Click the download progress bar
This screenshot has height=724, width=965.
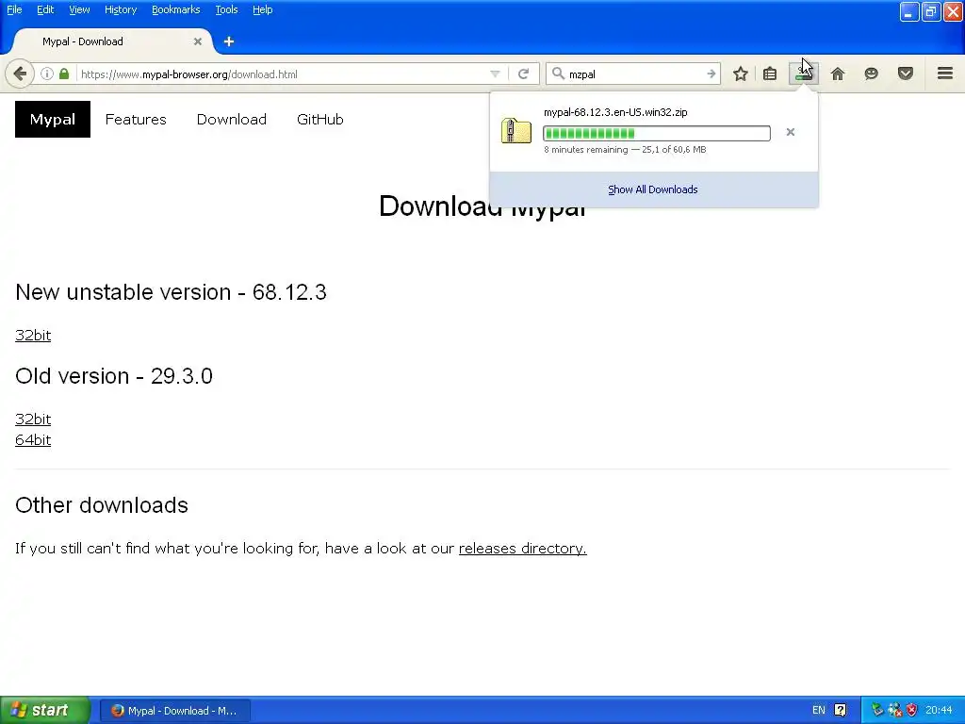pos(657,134)
